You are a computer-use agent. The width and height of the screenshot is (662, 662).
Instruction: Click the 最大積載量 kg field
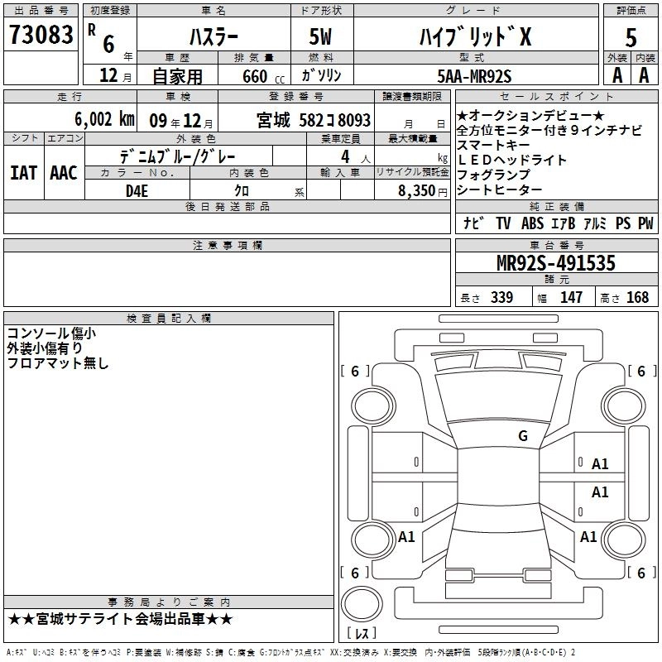[412, 156]
